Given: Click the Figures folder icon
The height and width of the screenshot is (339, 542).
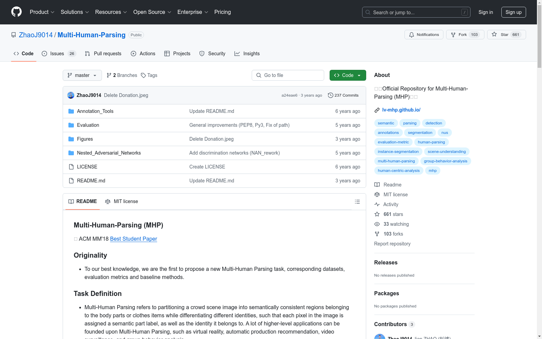Looking at the screenshot, I should pyautogui.click(x=71, y=139).
